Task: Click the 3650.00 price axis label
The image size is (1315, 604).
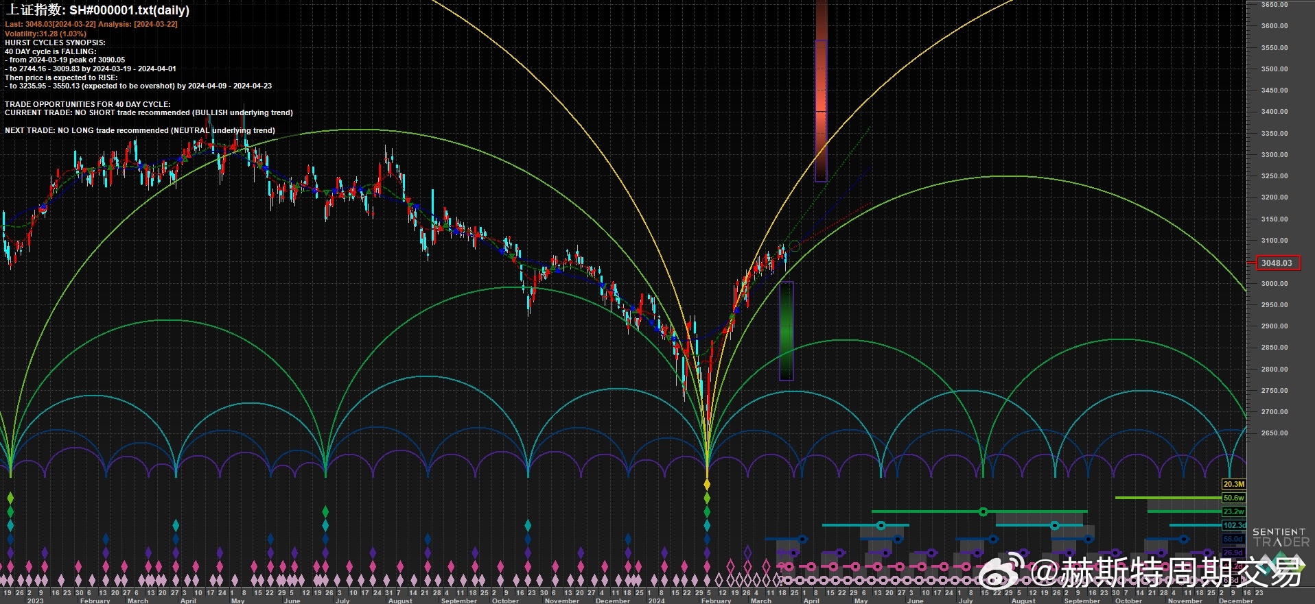Action: (x=1275, y=5)
